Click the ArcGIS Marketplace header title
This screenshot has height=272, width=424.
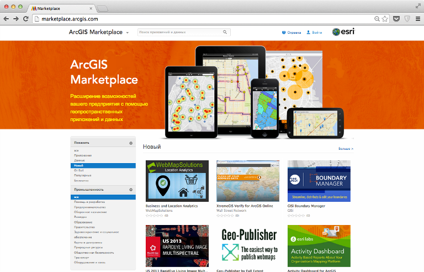(x=96, y=32)
